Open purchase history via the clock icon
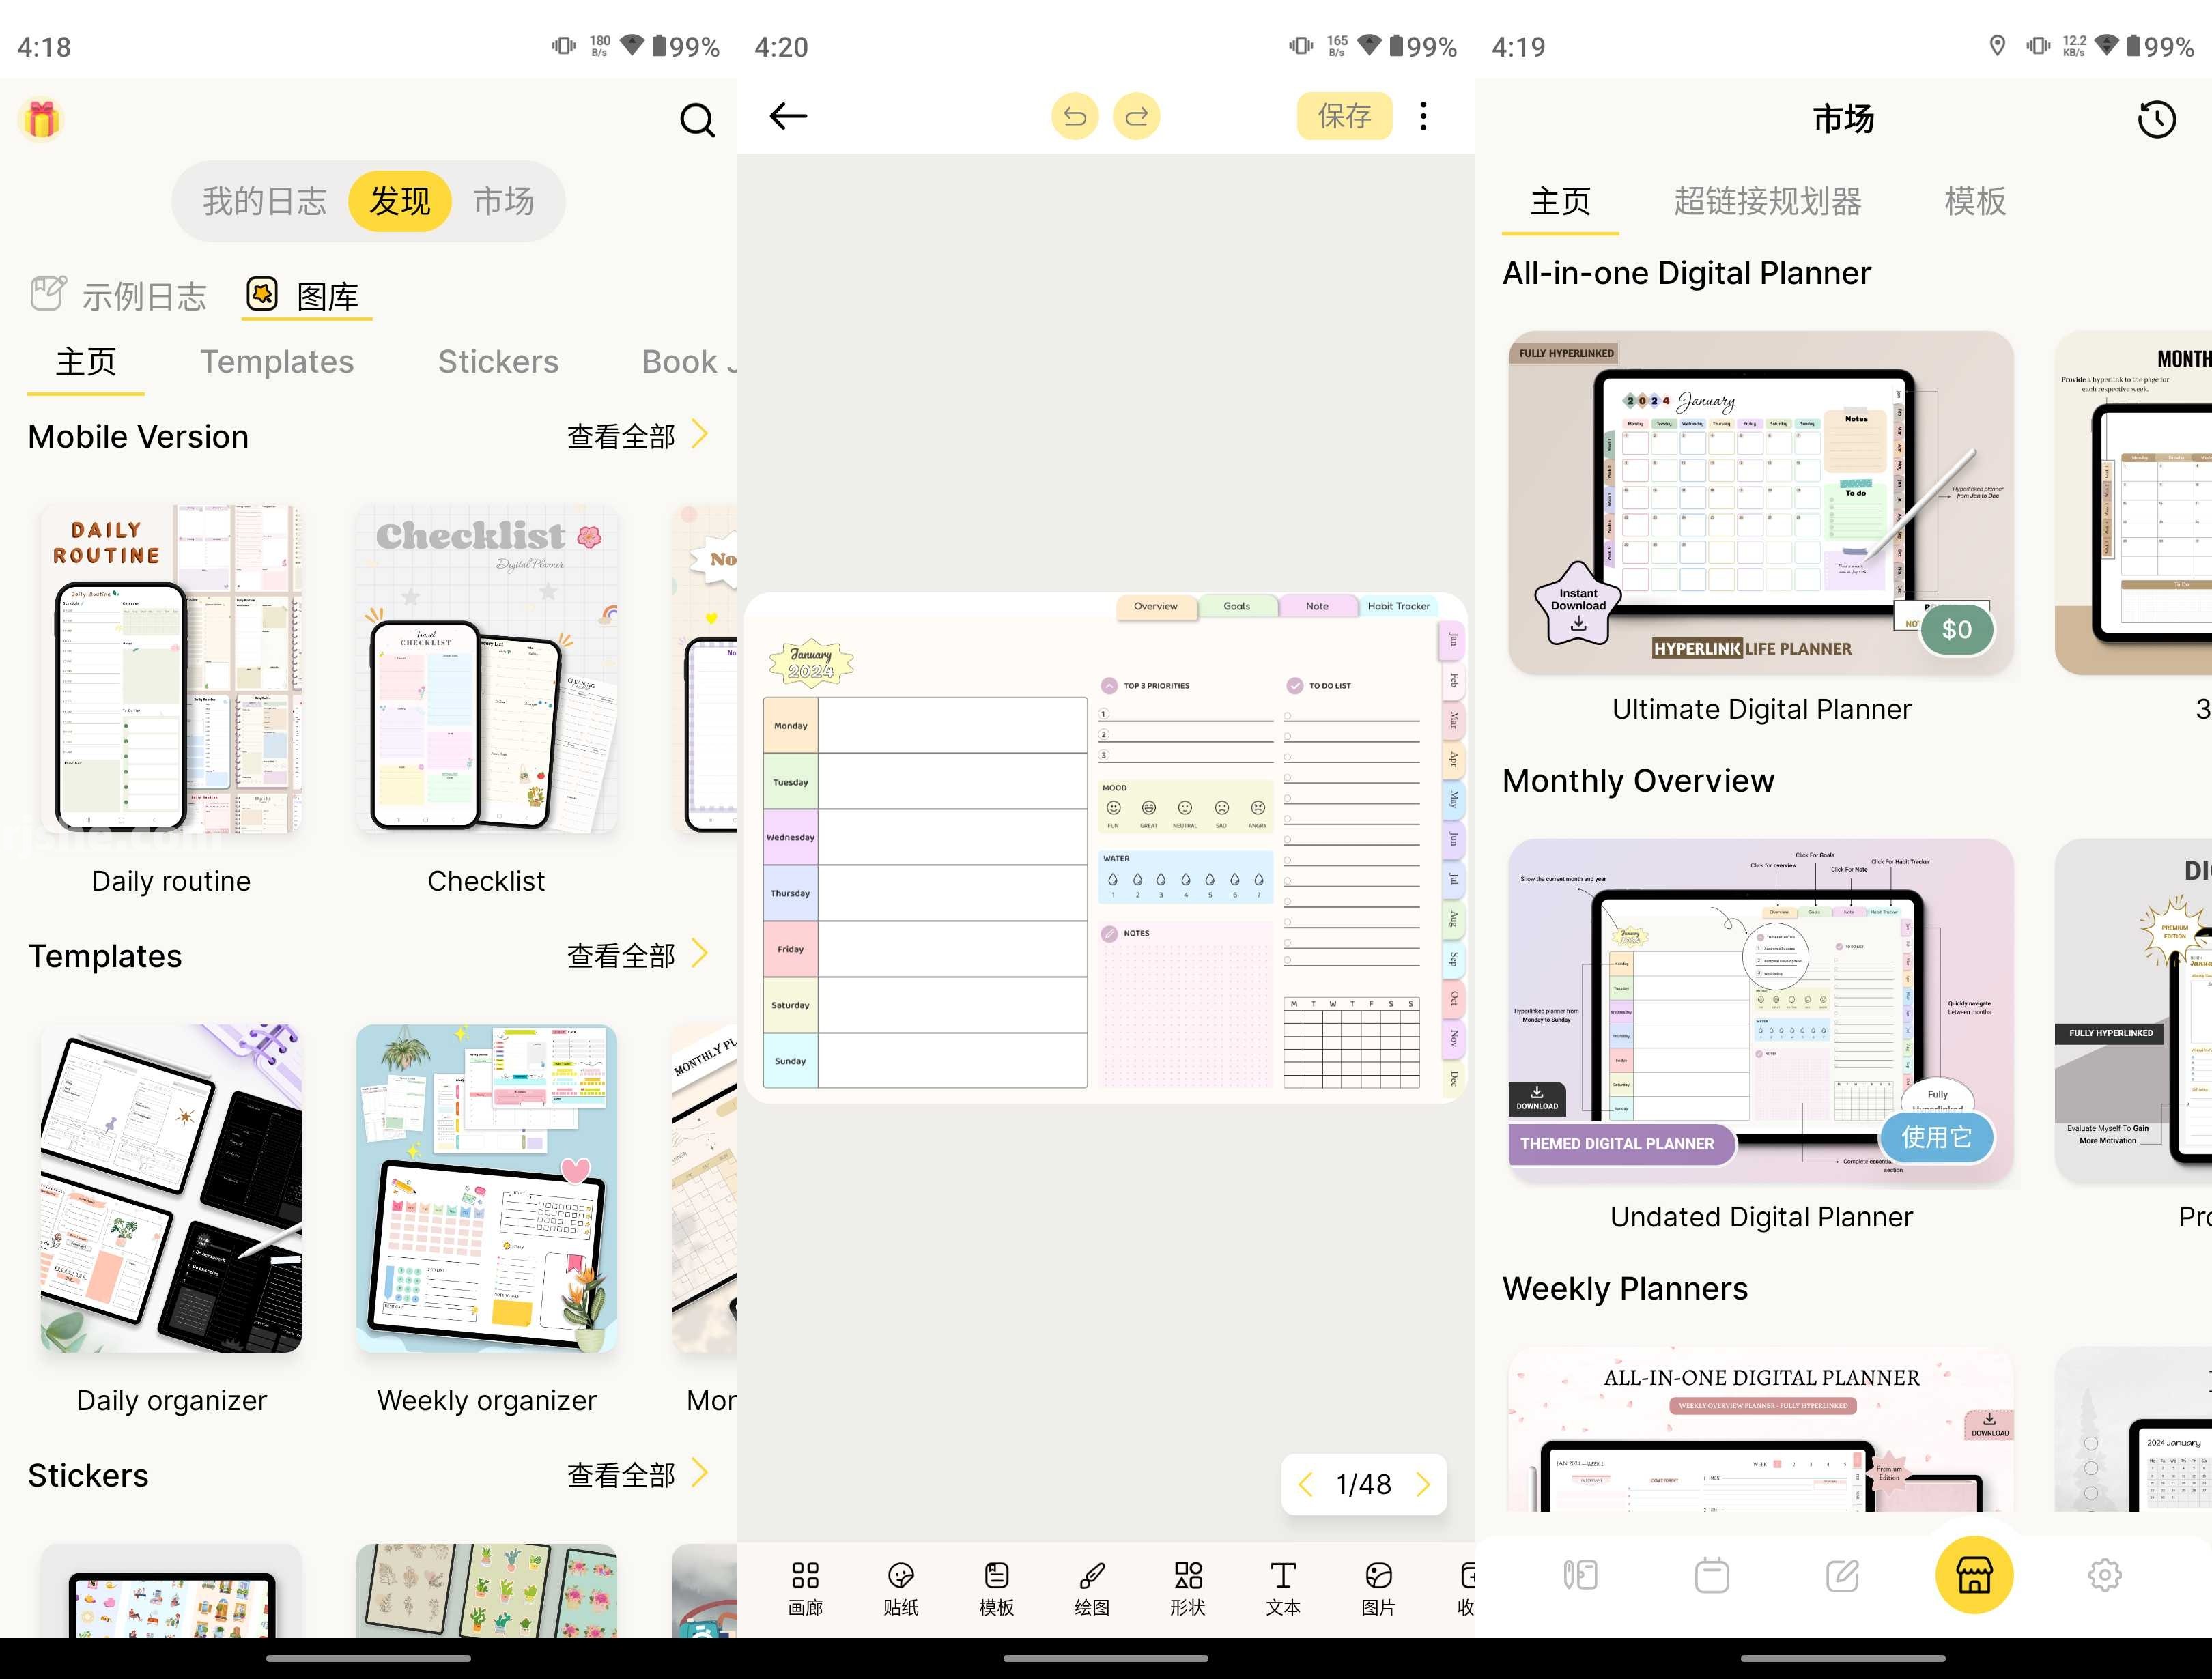 2157,119
